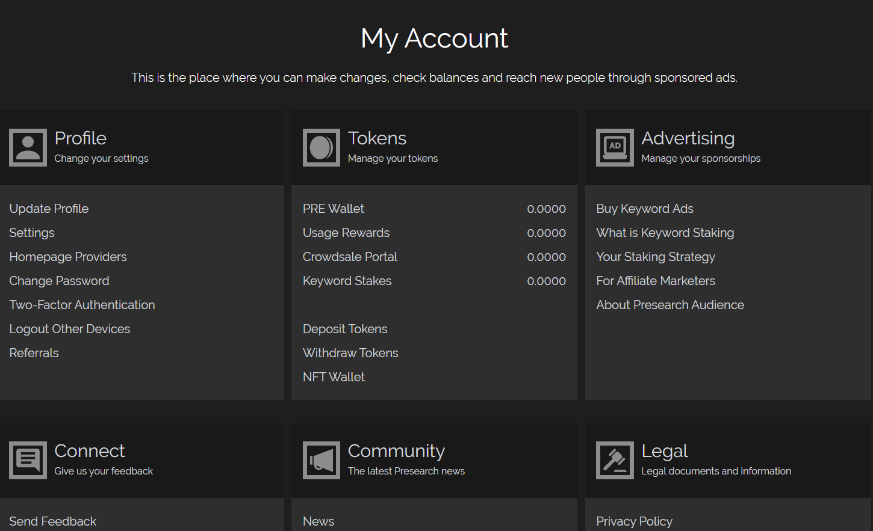Image resolution: width=873 pixels, height=531 pixels.
Task: Open Two-Factor Authentication
Action: tap(82, 305)
